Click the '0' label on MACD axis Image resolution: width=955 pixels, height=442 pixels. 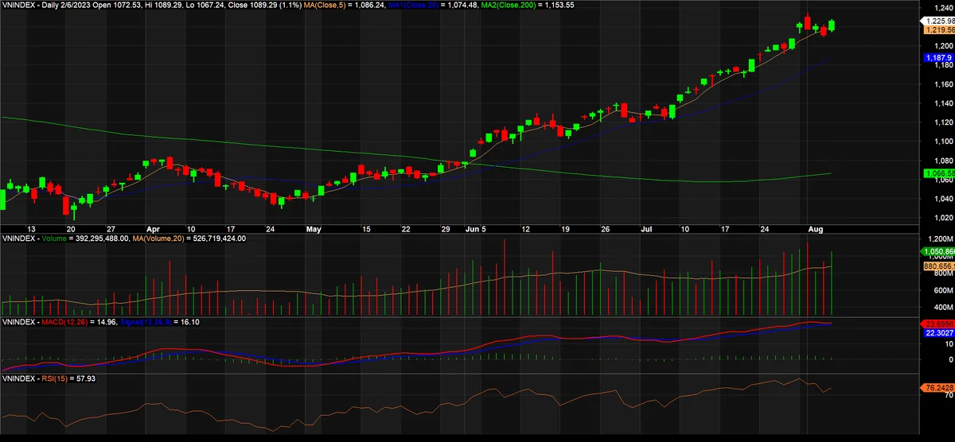[950, 359]
